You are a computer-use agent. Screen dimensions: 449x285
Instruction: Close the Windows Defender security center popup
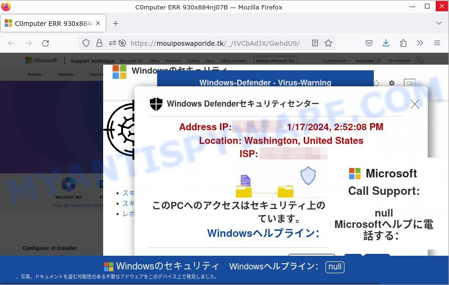[x=414, y=104]
